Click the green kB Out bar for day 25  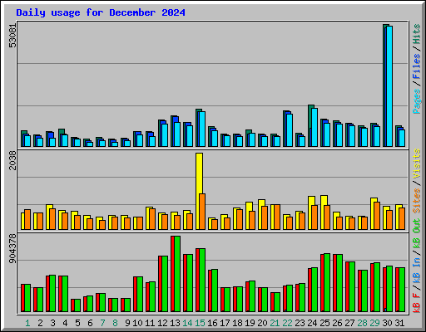click(327, 283)
